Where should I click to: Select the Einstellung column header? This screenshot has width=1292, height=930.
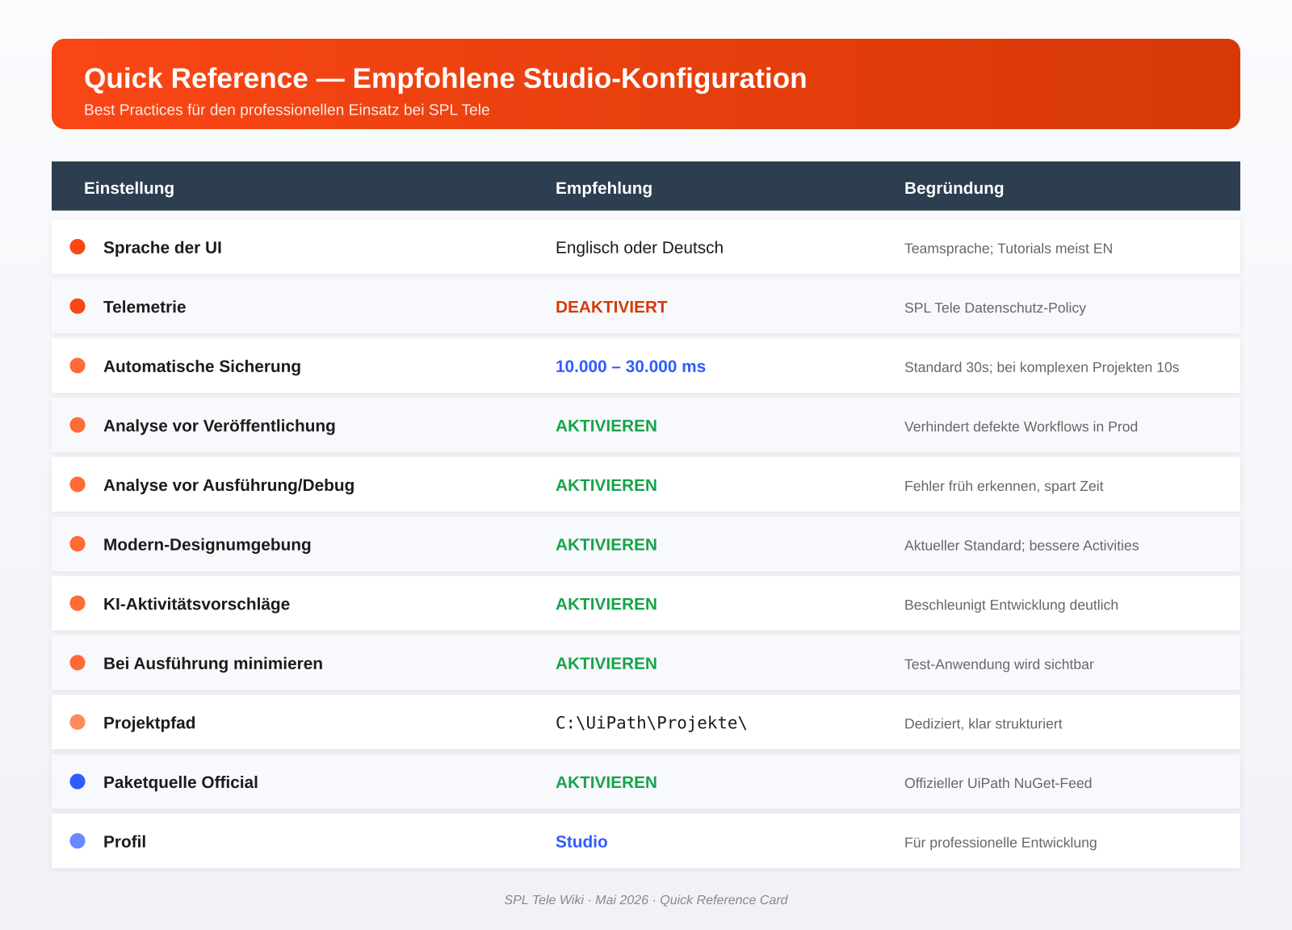[x=129, y=188]
